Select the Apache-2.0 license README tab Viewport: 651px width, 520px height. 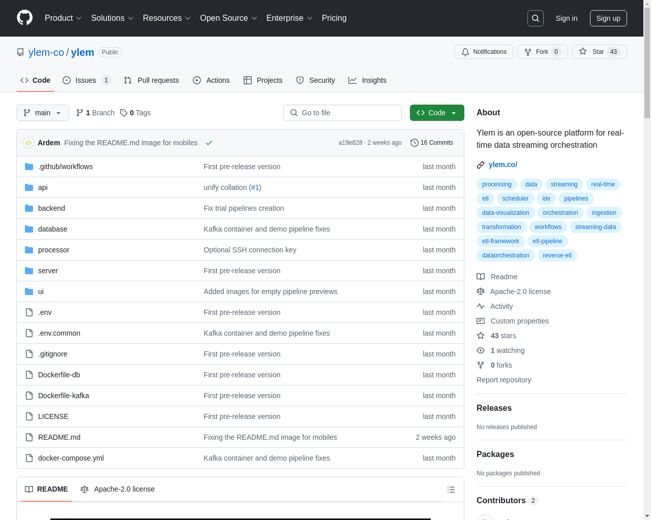[x=117, y=489]
